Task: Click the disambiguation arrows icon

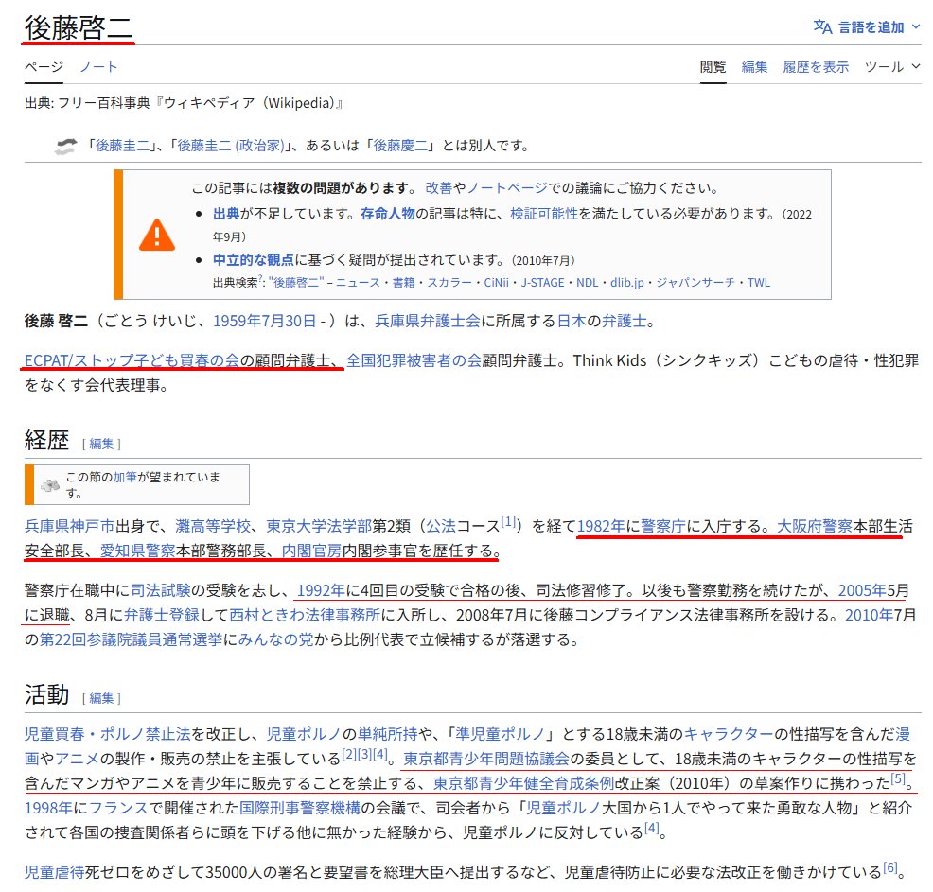Action: point(65,147)
